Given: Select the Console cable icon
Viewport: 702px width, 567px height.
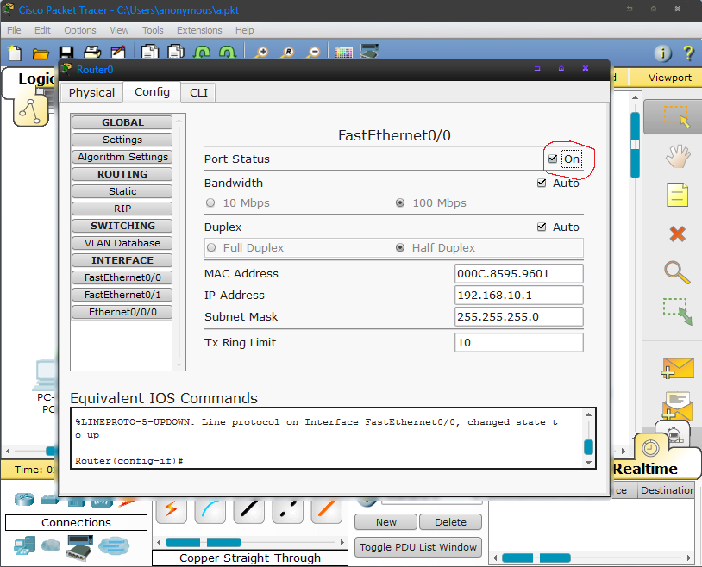Looking at the screenshot, I should [x=210, y=510].
